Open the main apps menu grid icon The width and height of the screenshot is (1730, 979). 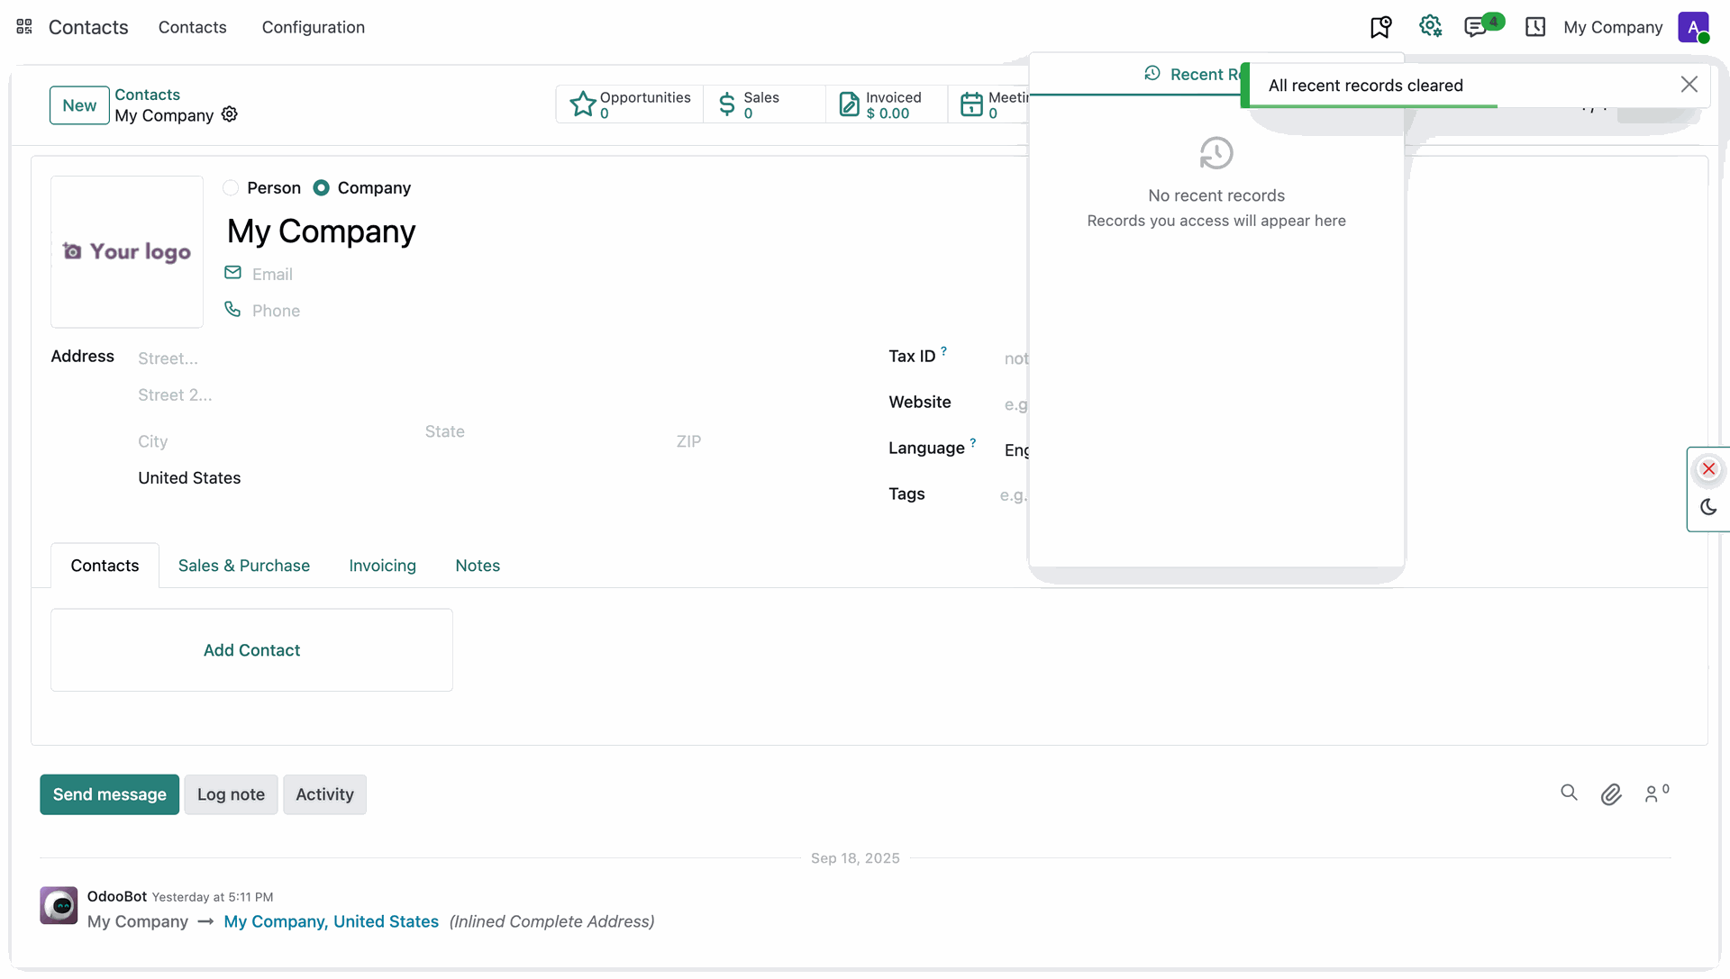[x=24, y=27]
